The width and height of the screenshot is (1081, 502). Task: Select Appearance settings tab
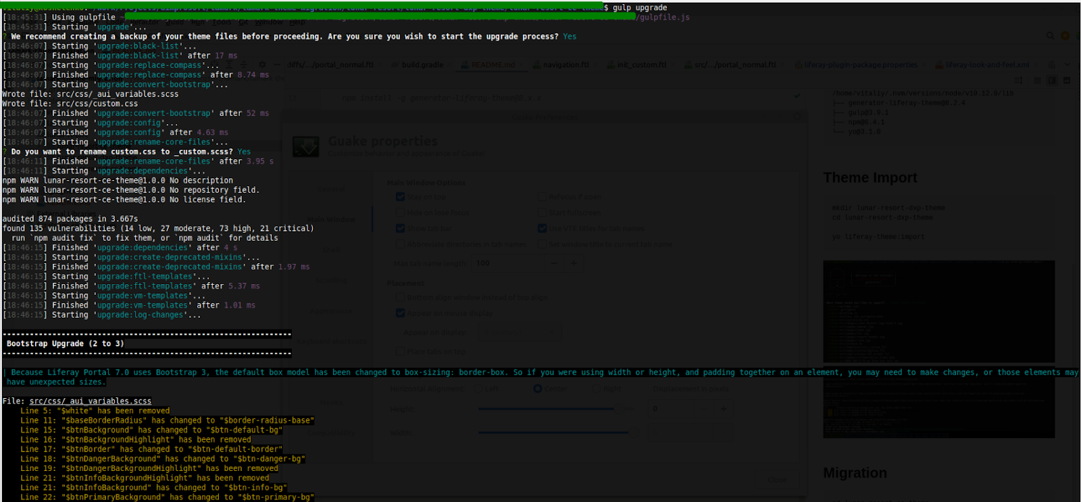(x=331, y=311)
